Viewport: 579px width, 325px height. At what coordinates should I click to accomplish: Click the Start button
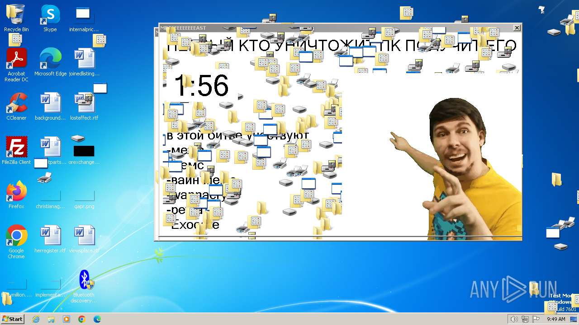12,319
